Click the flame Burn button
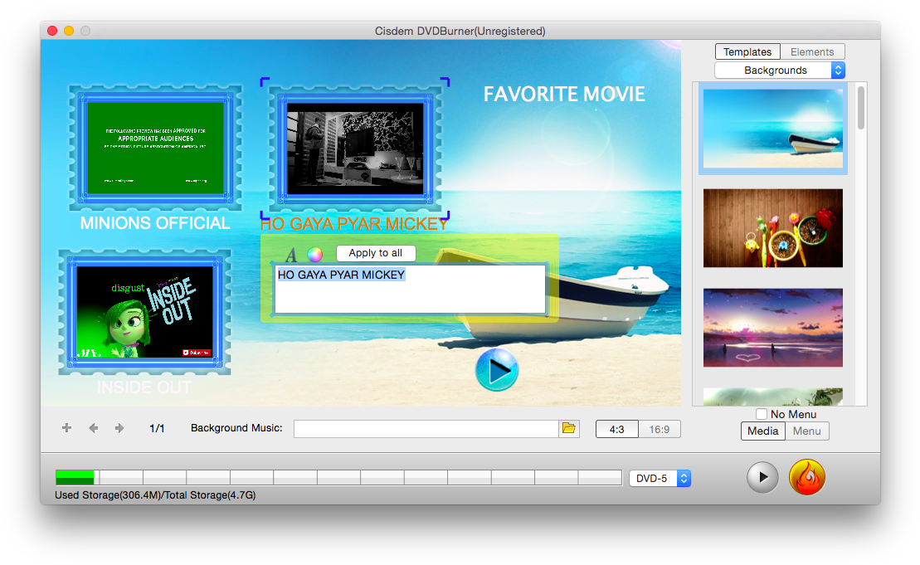Viewport: 920px width, 565px height. tap(806, 477)
